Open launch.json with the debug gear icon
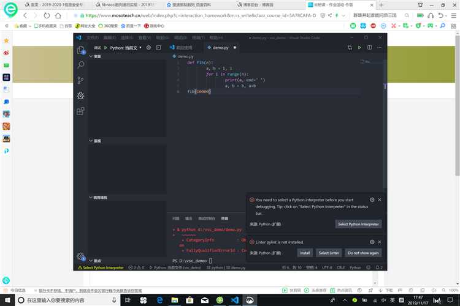 [x=149, y=48]
